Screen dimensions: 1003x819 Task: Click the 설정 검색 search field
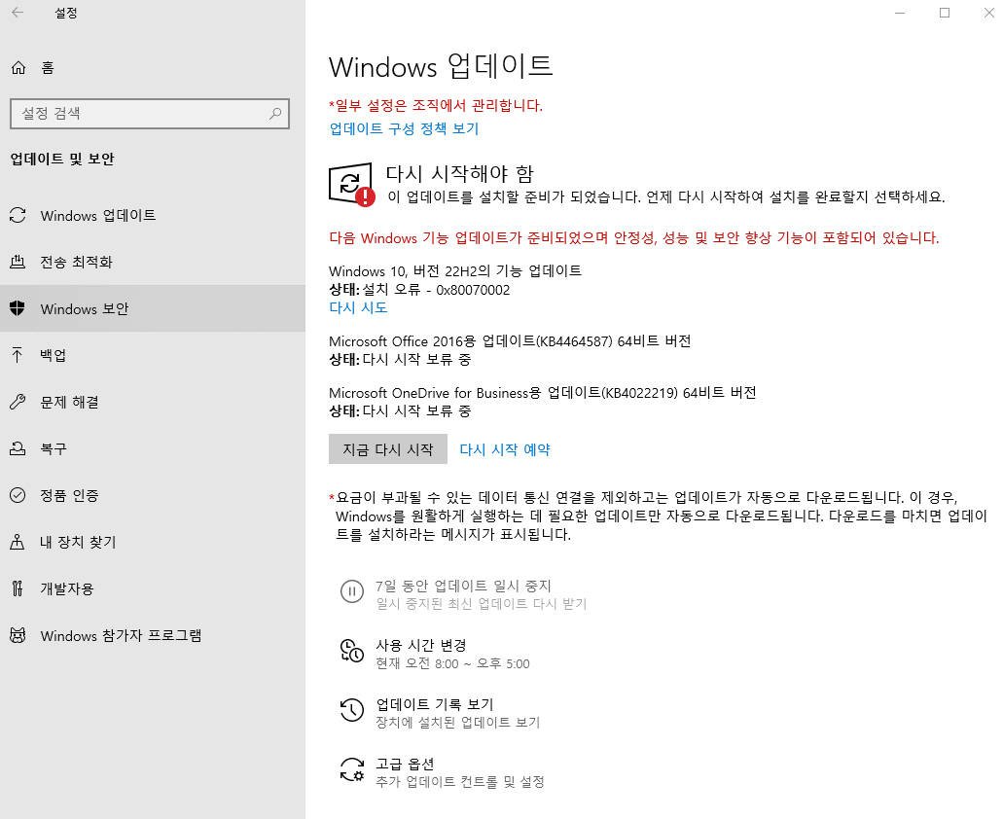click(150, 114)
